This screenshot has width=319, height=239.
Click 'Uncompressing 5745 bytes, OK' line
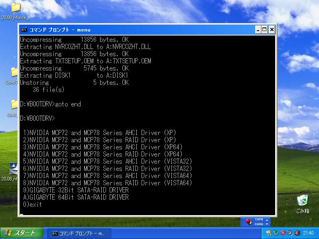(x=74, y=68)
